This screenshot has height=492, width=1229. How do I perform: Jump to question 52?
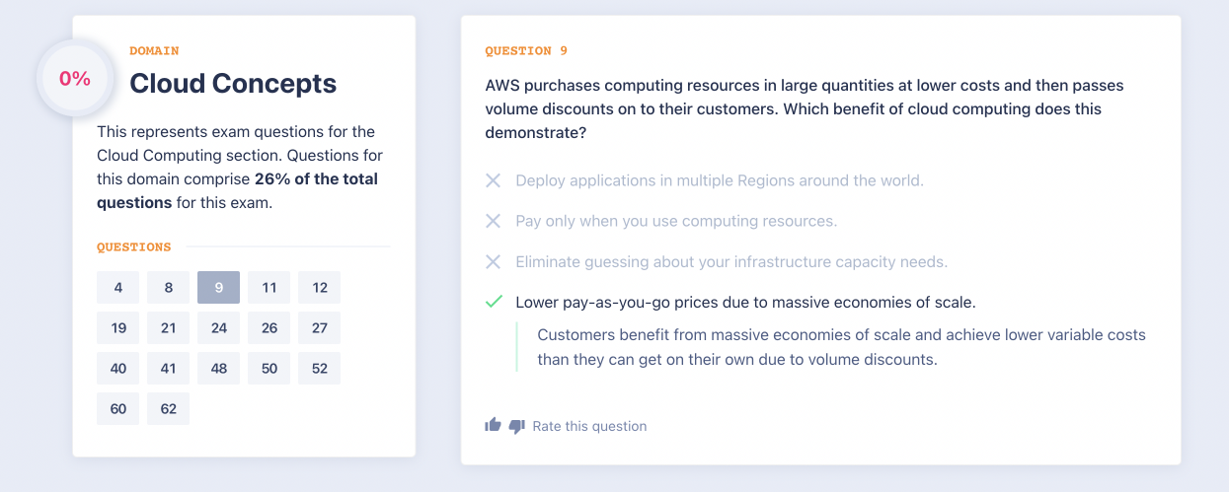[x=320, y=369]
